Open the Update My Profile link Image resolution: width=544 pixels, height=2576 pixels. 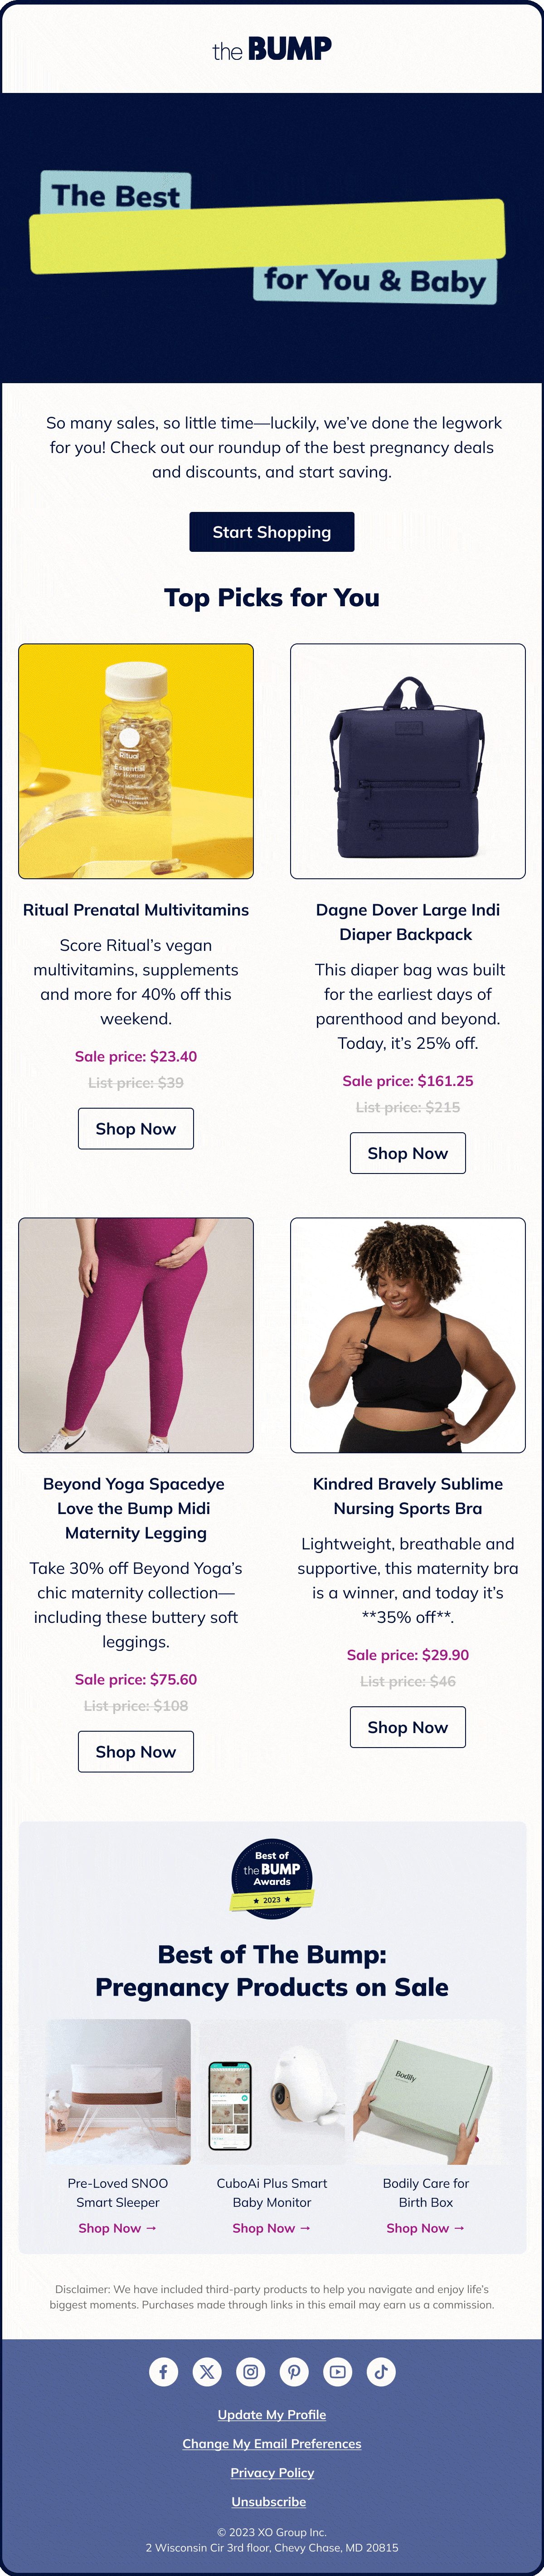pos(272,2414)
